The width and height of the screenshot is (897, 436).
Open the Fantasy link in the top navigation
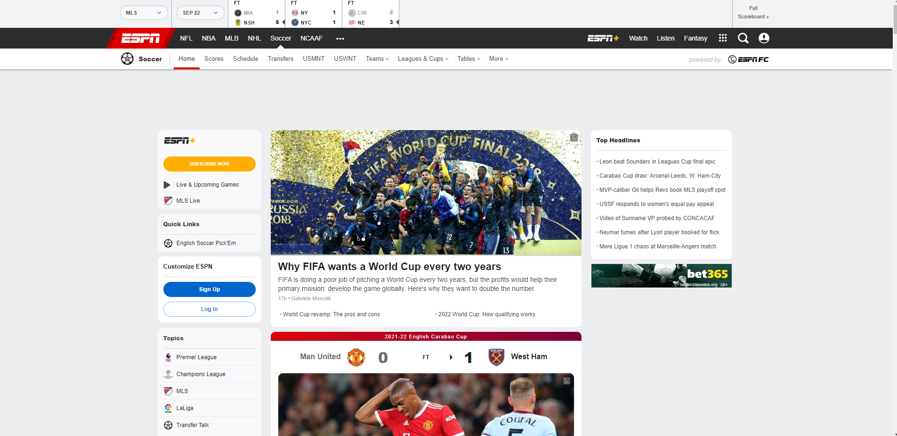(695, 38)
